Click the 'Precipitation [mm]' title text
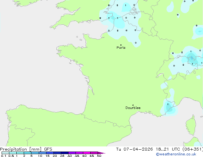203x157 pixels. point(20,149)
